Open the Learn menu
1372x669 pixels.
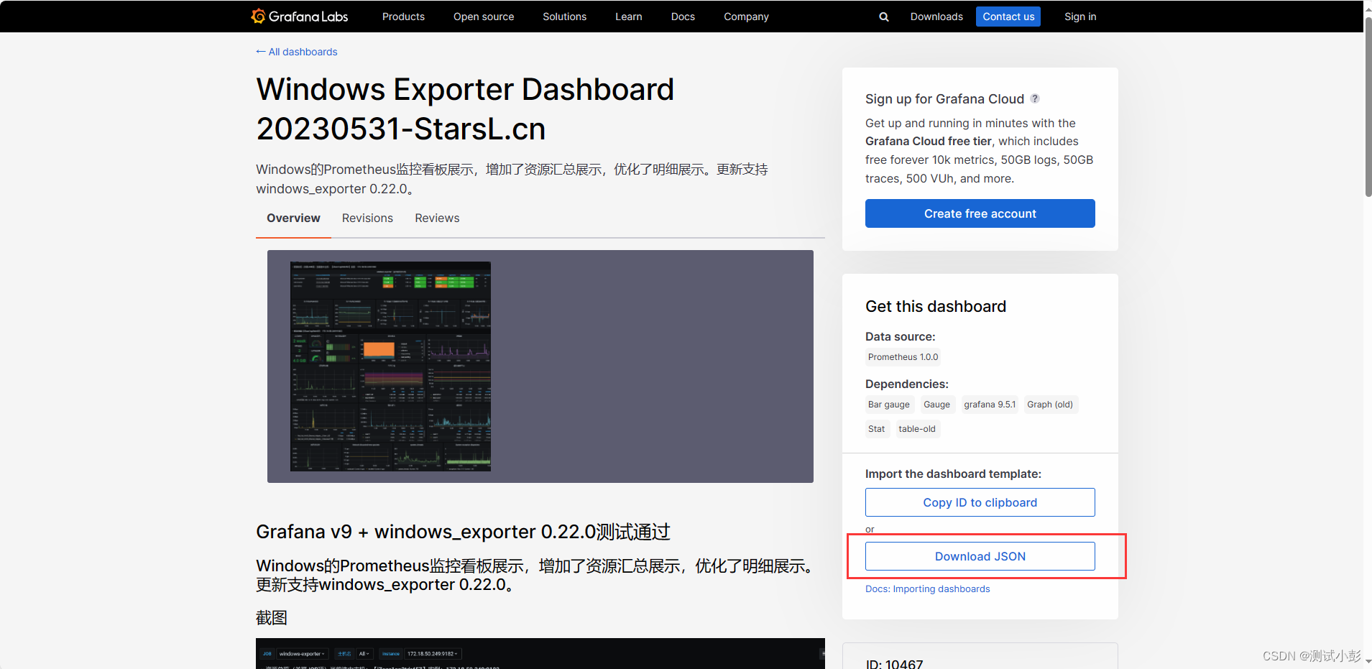[x=629, y=17]
